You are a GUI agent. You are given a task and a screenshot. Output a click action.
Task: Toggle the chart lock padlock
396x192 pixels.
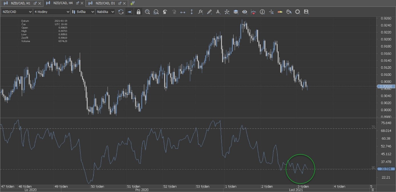pyautogui.click(x=138, y=12)
